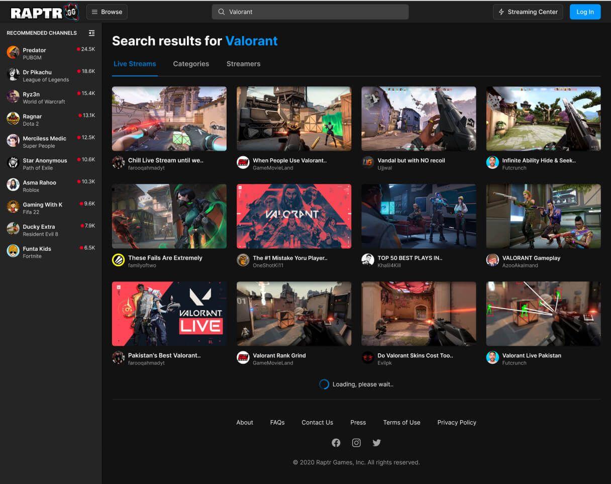Open Vandal but with NO recoil thumbnail
Viewport: 611px width, 484px height.
click(x=419, y=119)
